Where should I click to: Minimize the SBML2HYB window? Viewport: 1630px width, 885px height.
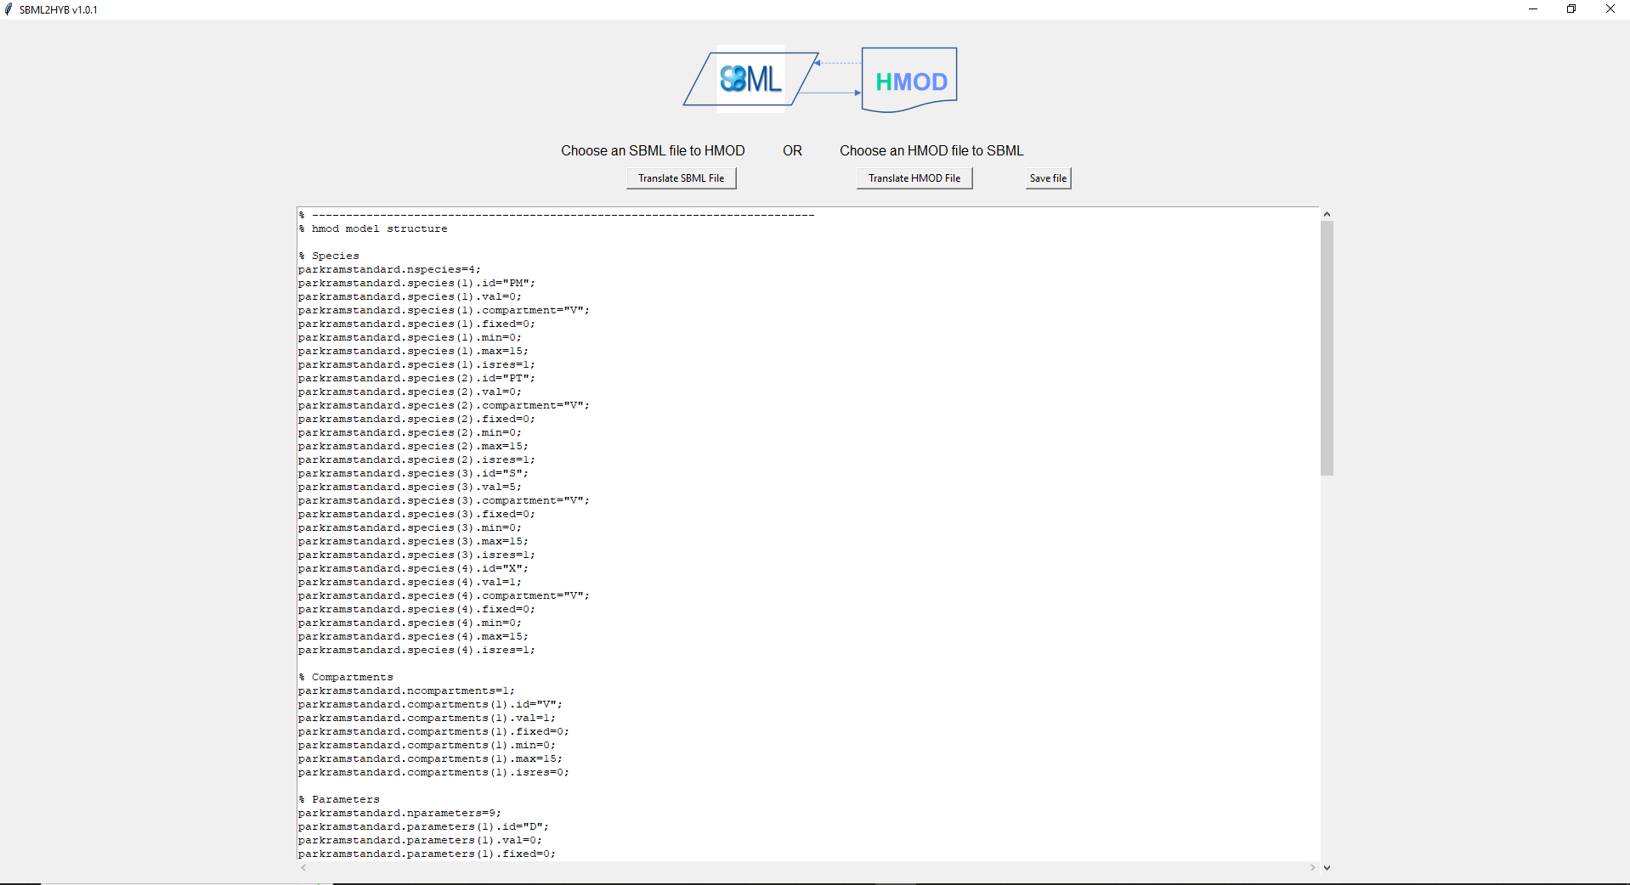1533,9
